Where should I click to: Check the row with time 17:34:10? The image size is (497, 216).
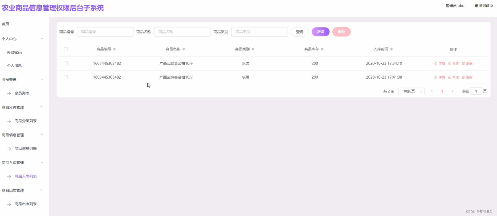[x=66, y=63]
